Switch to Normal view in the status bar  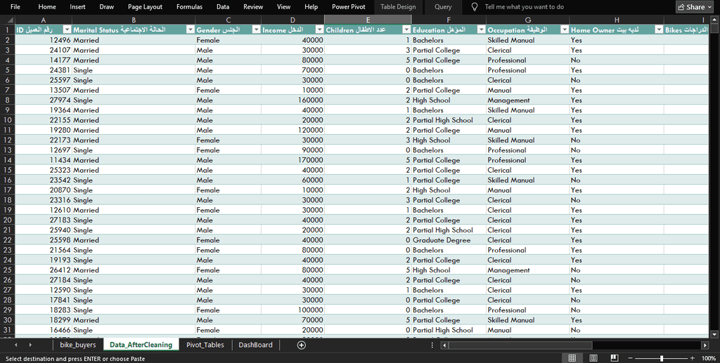click(572, 358)
